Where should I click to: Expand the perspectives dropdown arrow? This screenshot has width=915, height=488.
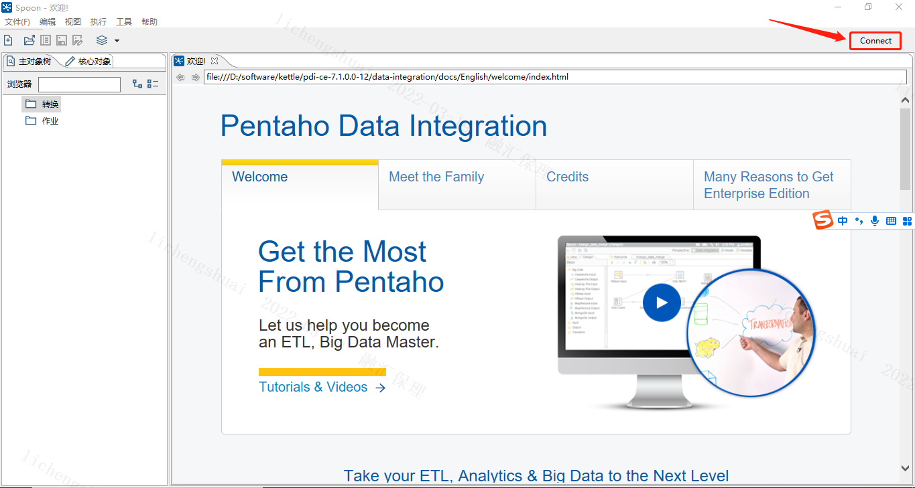pyautogui.click(x=117, y=41)
